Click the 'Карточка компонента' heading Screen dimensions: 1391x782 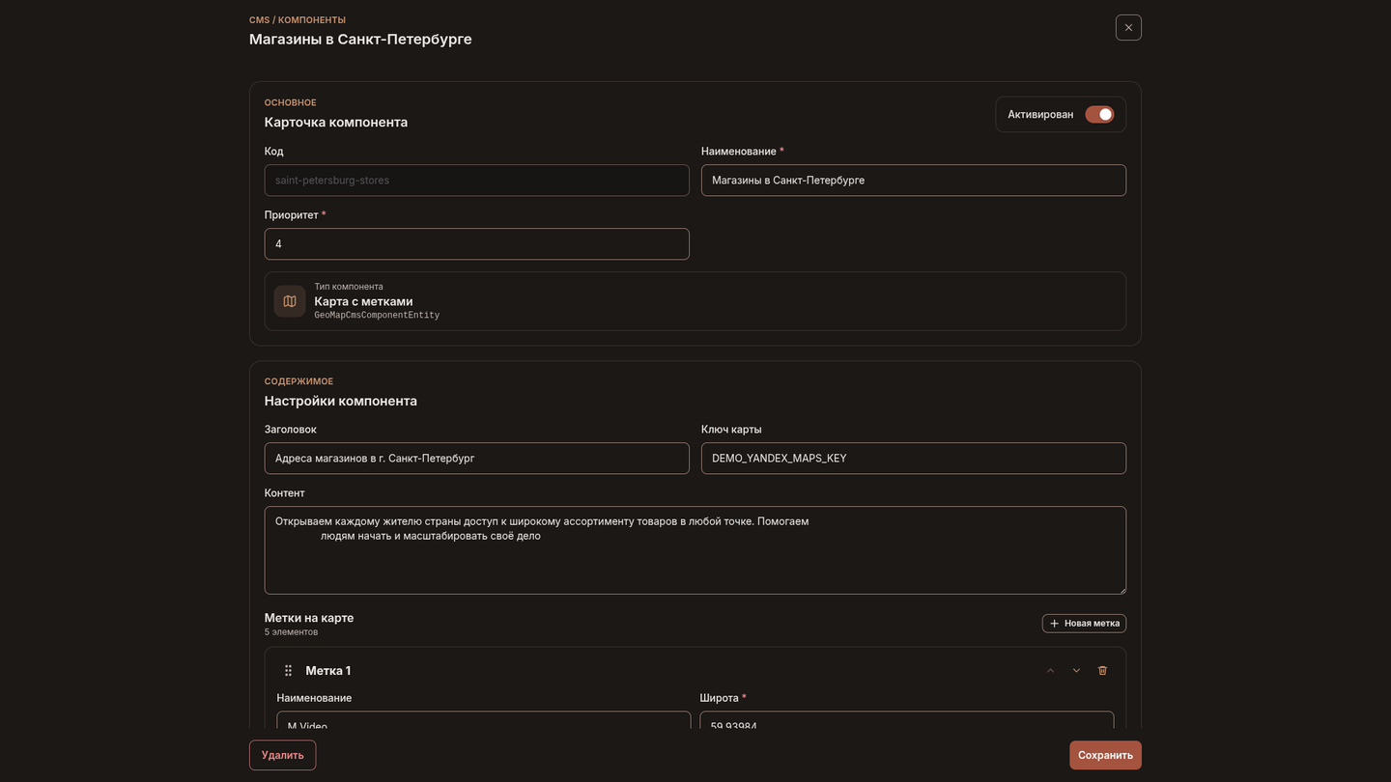click(336, 123)
